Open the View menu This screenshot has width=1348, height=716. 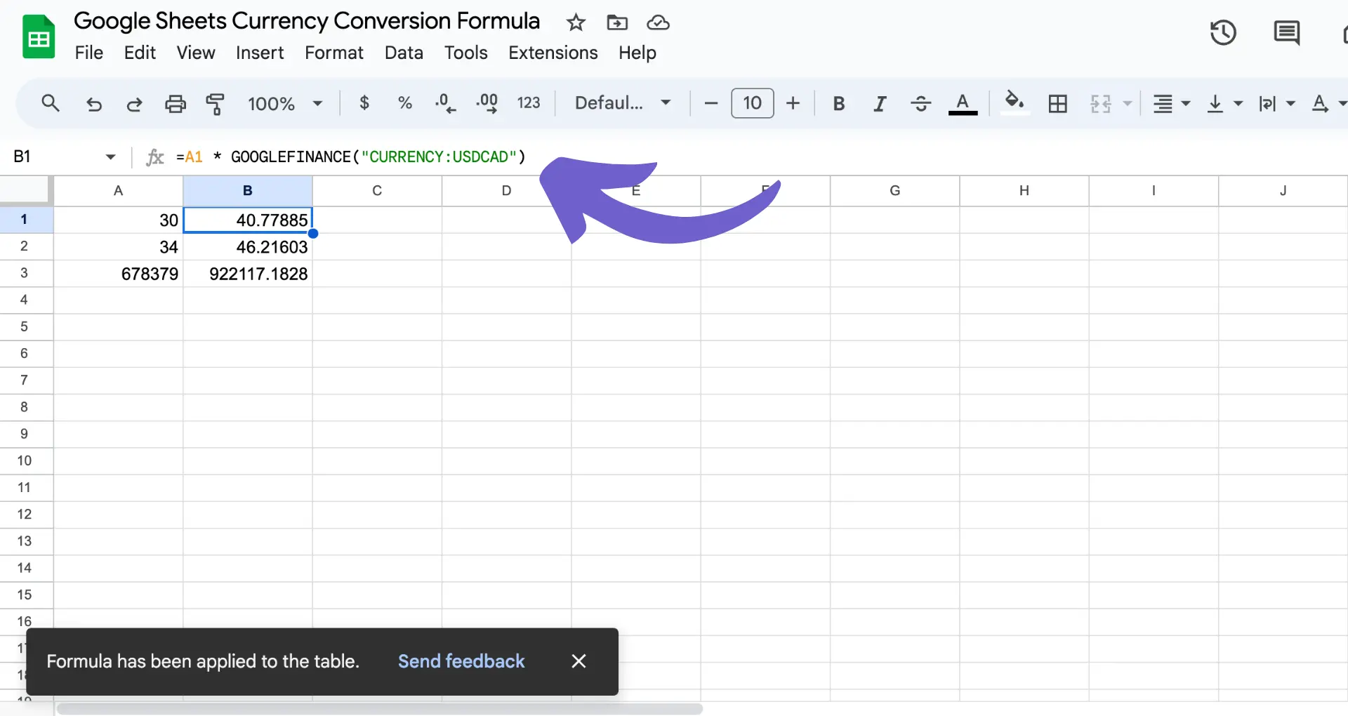196,53
